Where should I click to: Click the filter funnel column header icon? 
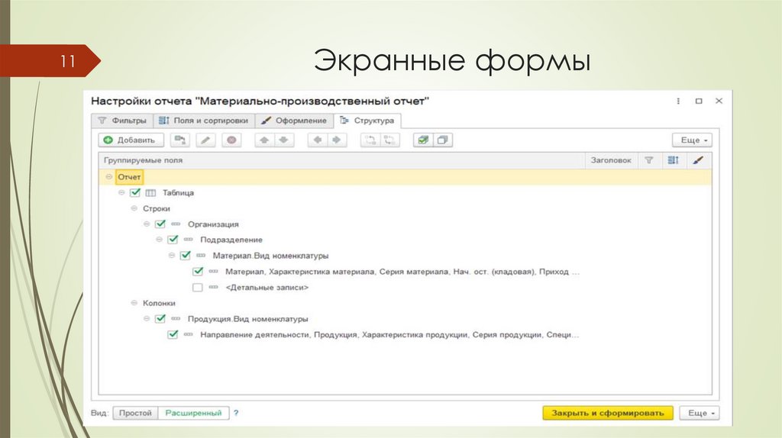click(x=648, y=160)
